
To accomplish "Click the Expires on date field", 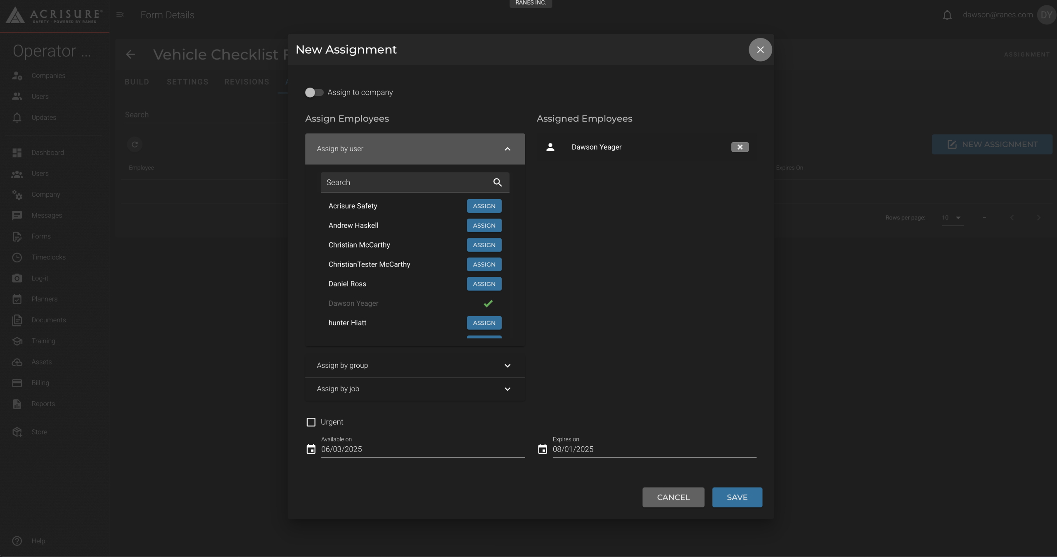I will coord(654,449).
